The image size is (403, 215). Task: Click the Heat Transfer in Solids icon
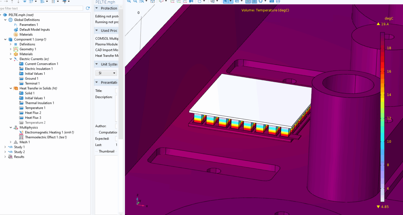(x=16, y=88)
